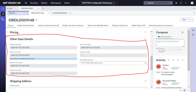The image size is (196, 92).
Task: Close the OMTASK000001 sub-tab
Action: [70, 13]
